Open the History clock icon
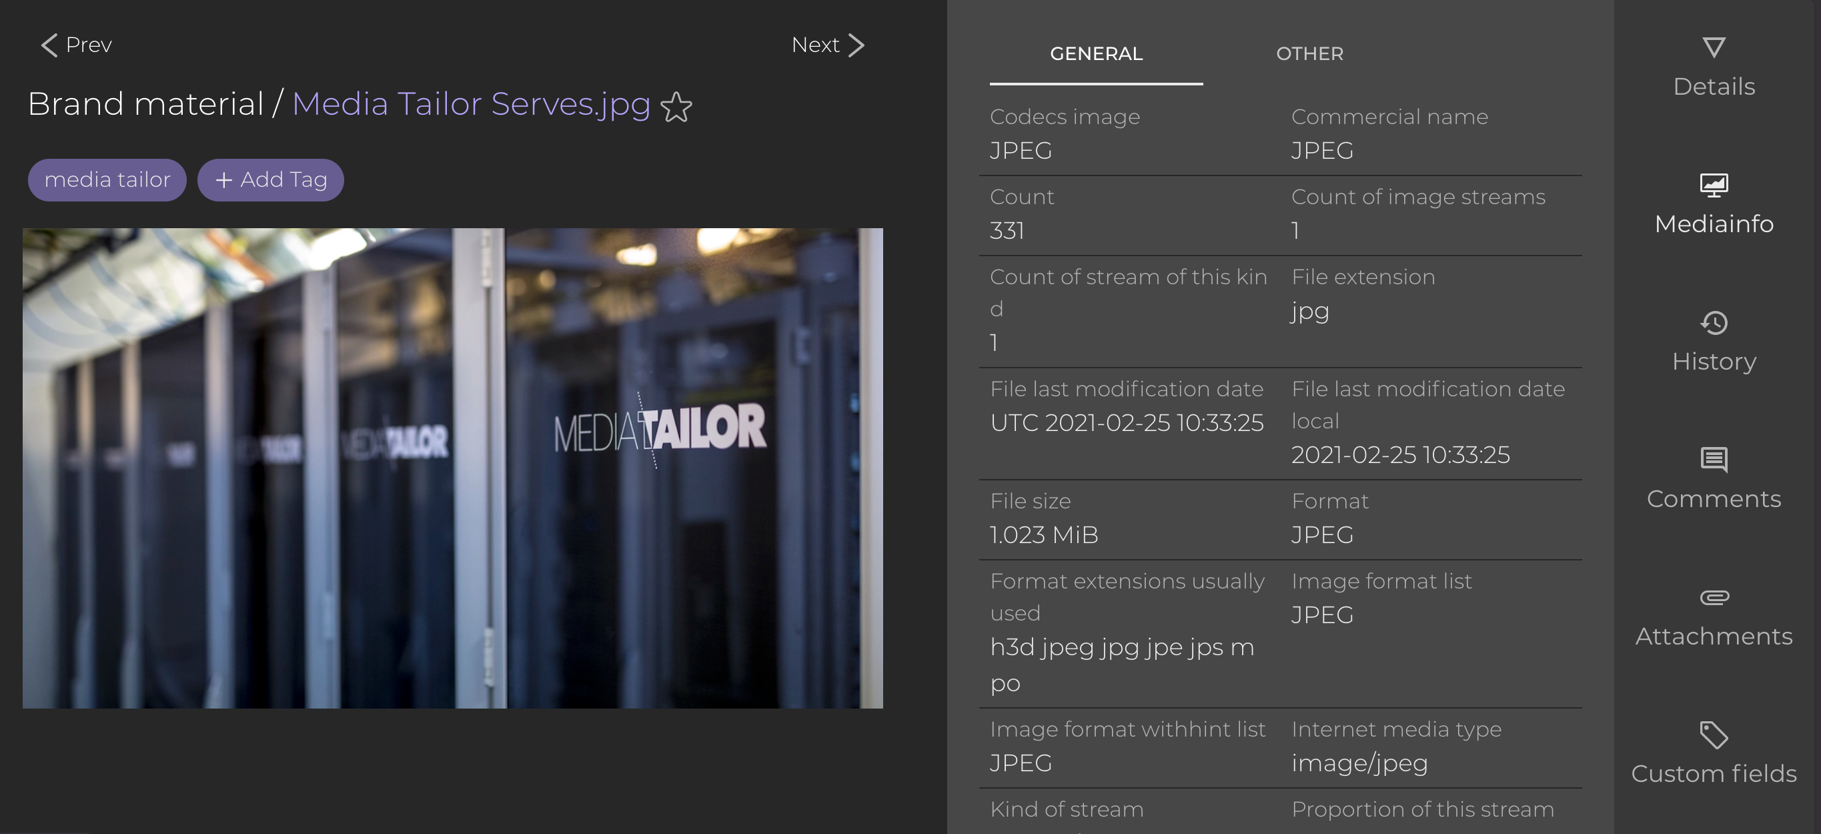Screen dimensions: 1821x834 click(x=1714, y=324)
